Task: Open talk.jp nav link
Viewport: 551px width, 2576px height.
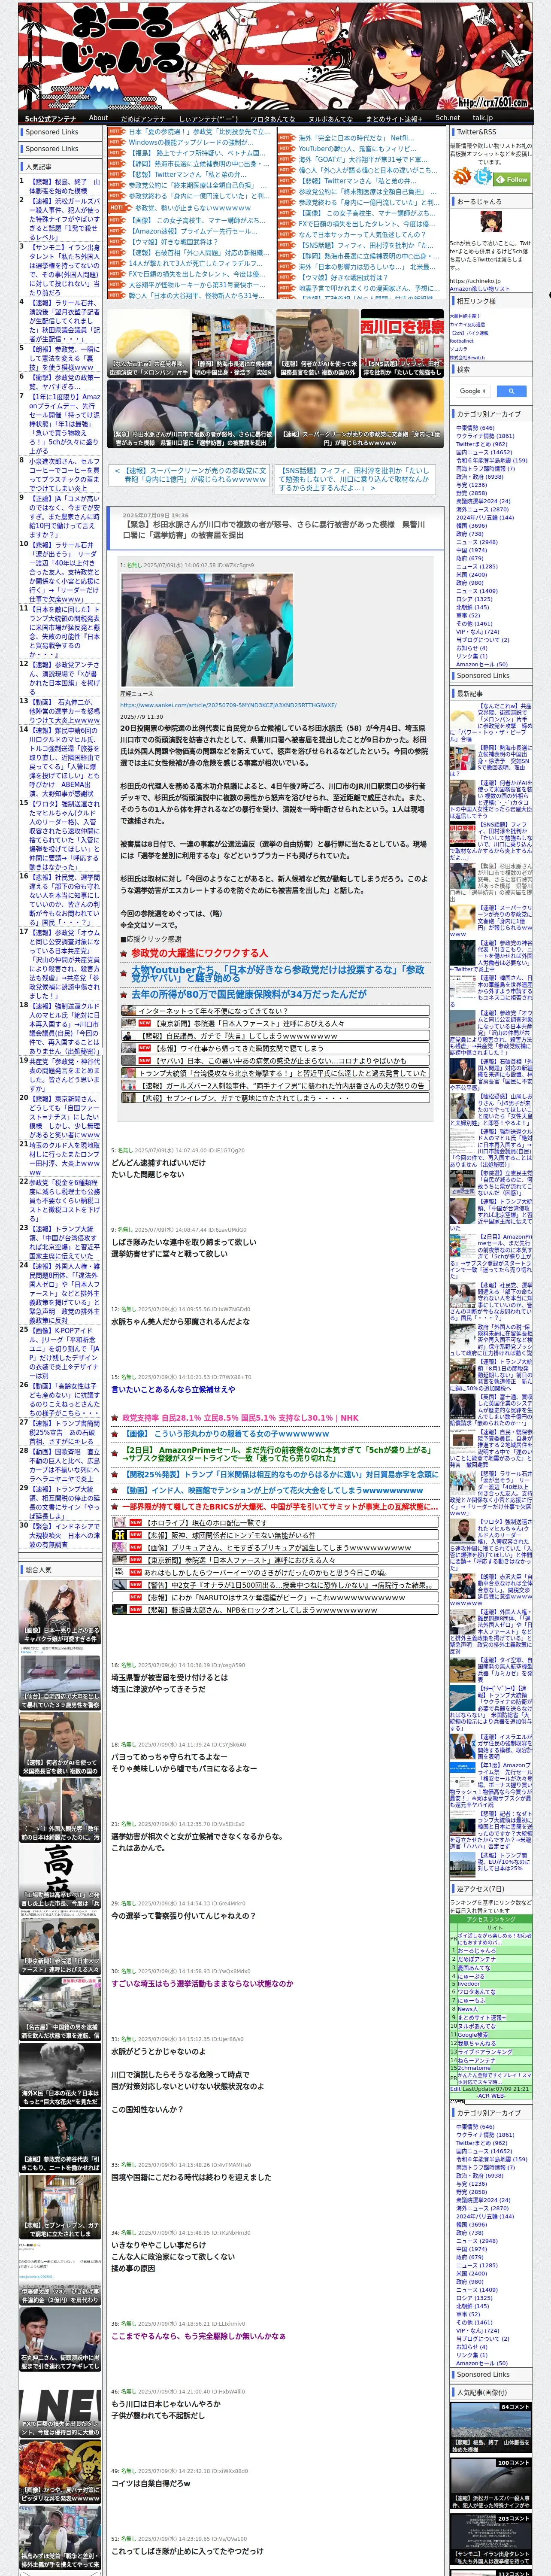Action: [483, 118]
